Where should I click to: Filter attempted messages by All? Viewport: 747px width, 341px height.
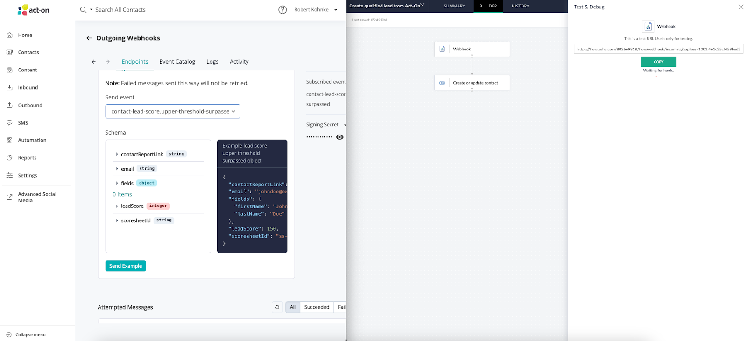(293, 307)
